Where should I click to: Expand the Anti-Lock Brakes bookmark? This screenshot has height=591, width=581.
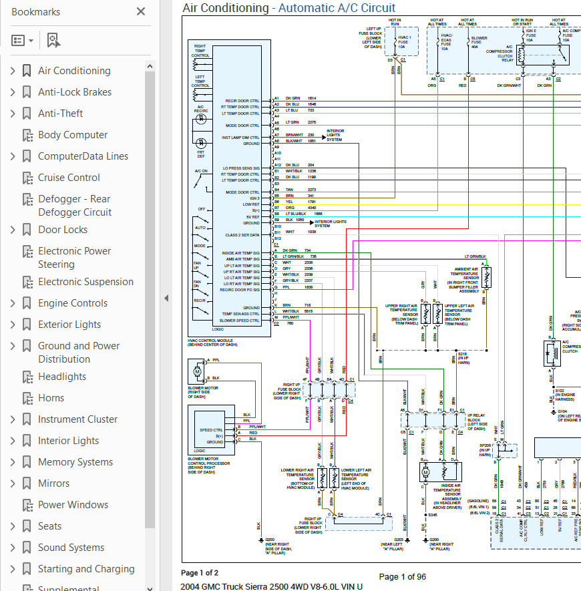[13, 92]
